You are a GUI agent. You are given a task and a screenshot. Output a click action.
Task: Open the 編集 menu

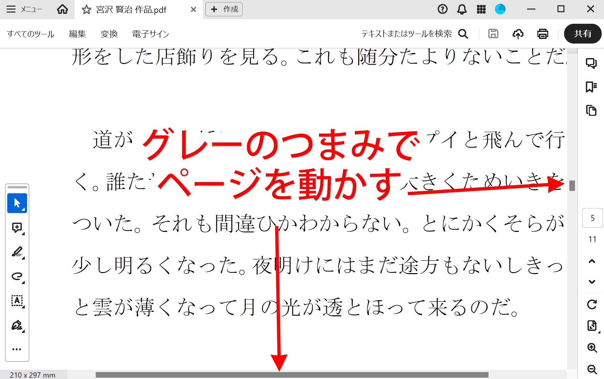coord(78,34)
